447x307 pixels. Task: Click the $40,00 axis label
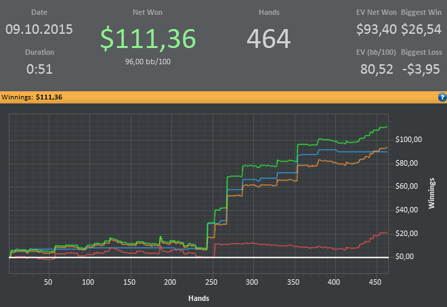(406, 210)
